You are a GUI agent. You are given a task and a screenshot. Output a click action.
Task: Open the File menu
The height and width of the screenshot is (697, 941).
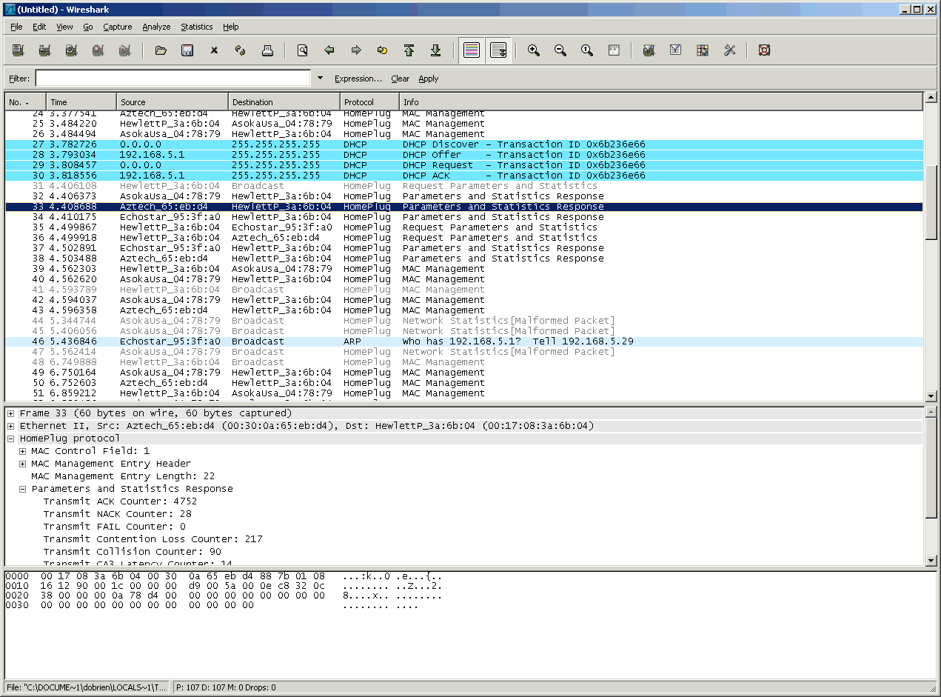[16, 27]
